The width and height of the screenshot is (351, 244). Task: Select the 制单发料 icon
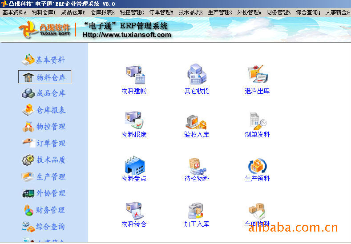(x=257, y=121)
